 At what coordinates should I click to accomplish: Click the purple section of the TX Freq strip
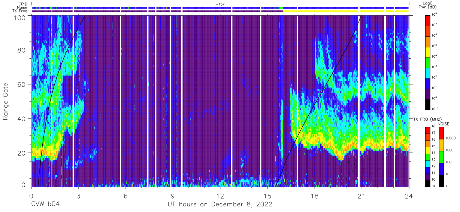[x=157, y=11]
